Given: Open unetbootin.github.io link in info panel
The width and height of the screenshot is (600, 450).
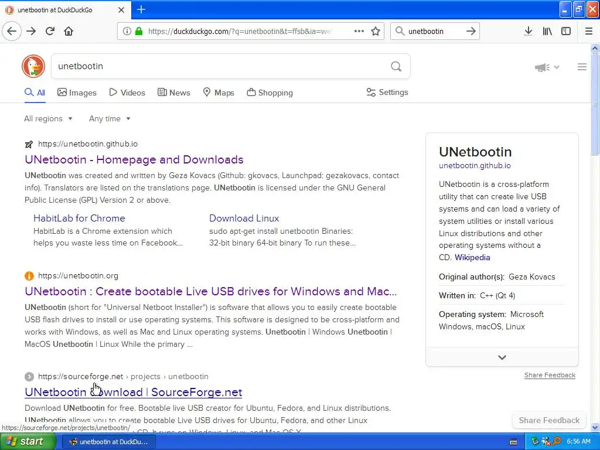Looking at the screenshot, I should coord(475,166).
